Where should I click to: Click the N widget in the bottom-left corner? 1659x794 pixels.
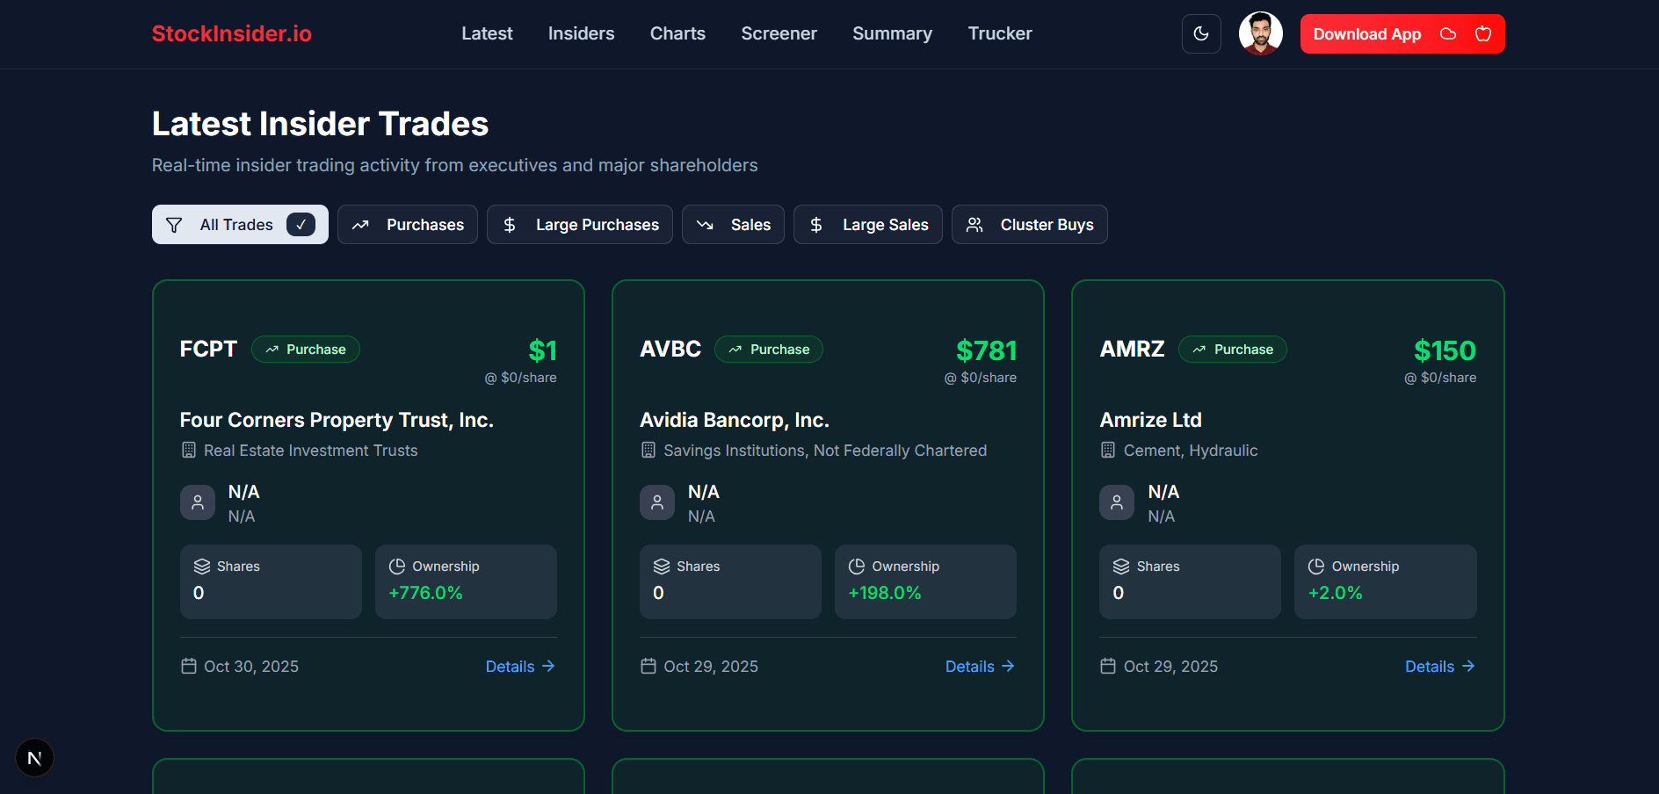34,757
